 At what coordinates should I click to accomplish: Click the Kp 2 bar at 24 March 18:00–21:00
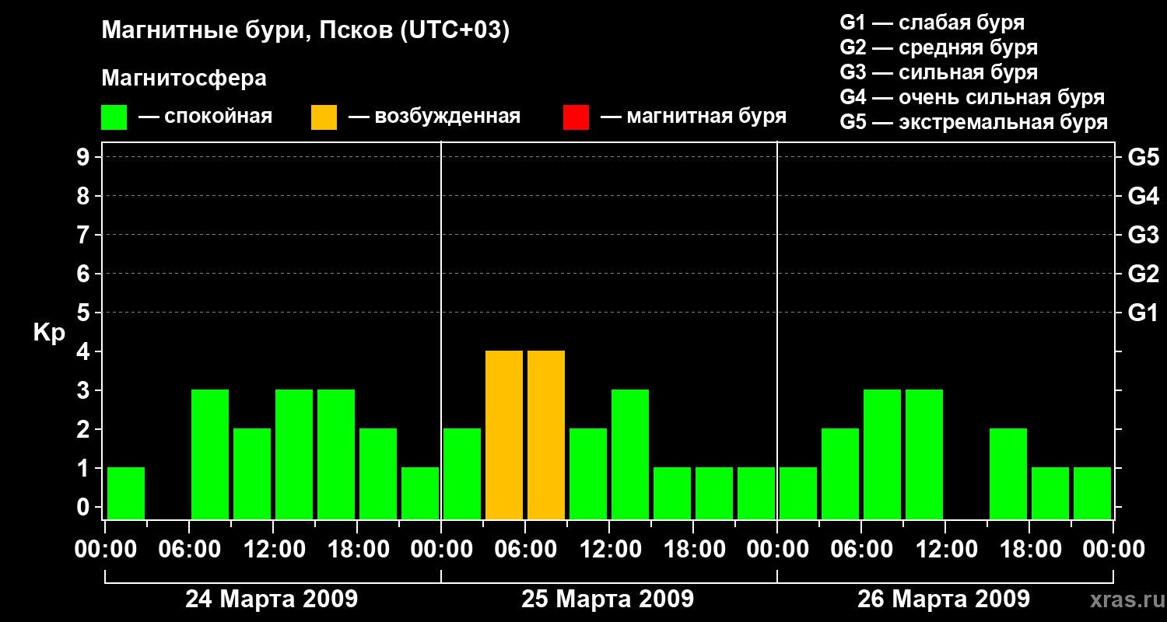tap(378, 474)
